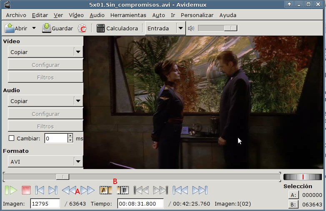
Task: Click the Avidemux clapperboard title icon
Action: [7, 5]
